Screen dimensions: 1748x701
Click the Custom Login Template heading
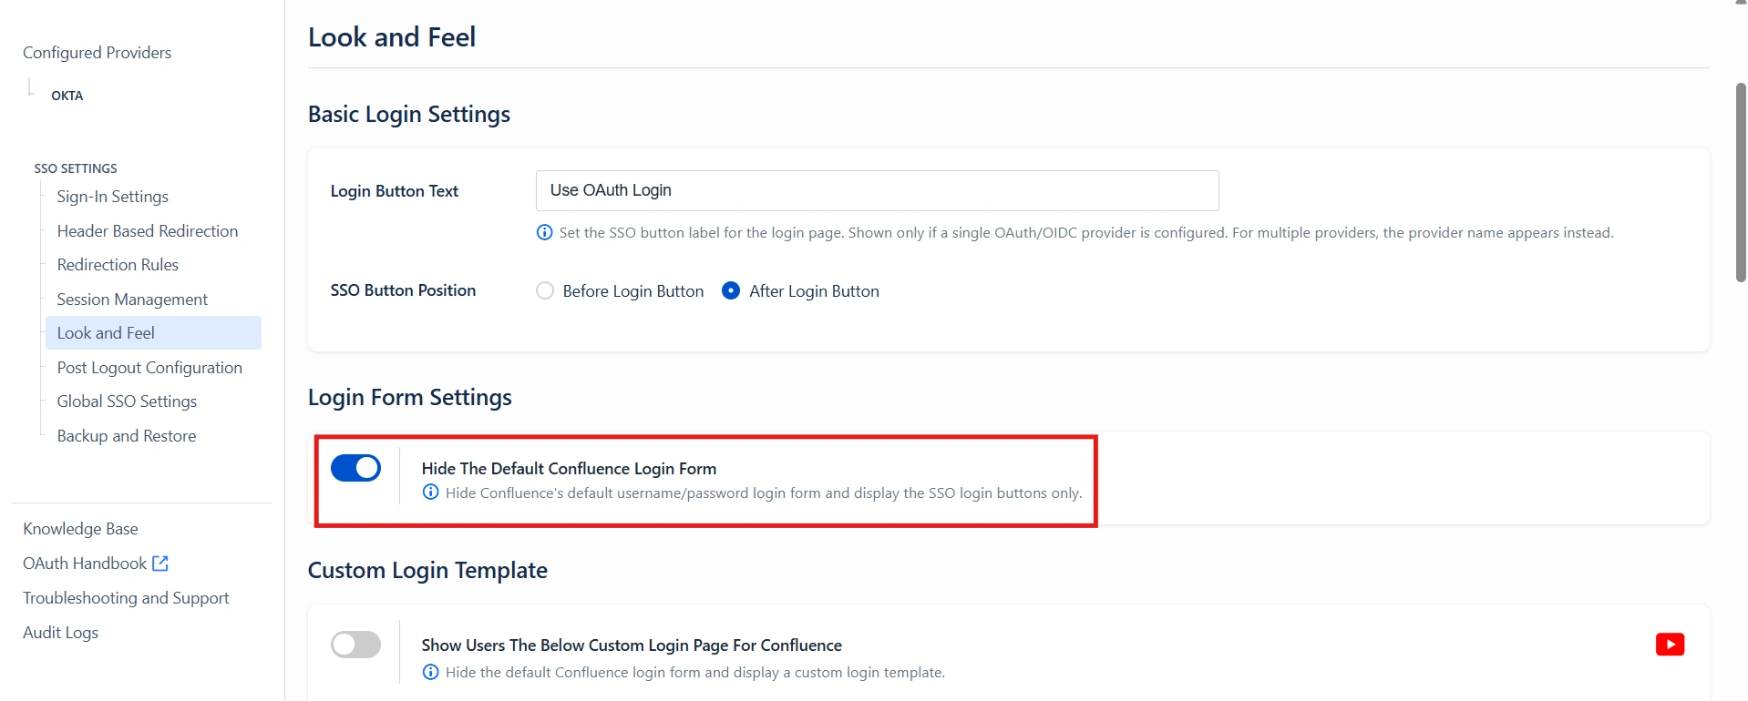point(427,571)
